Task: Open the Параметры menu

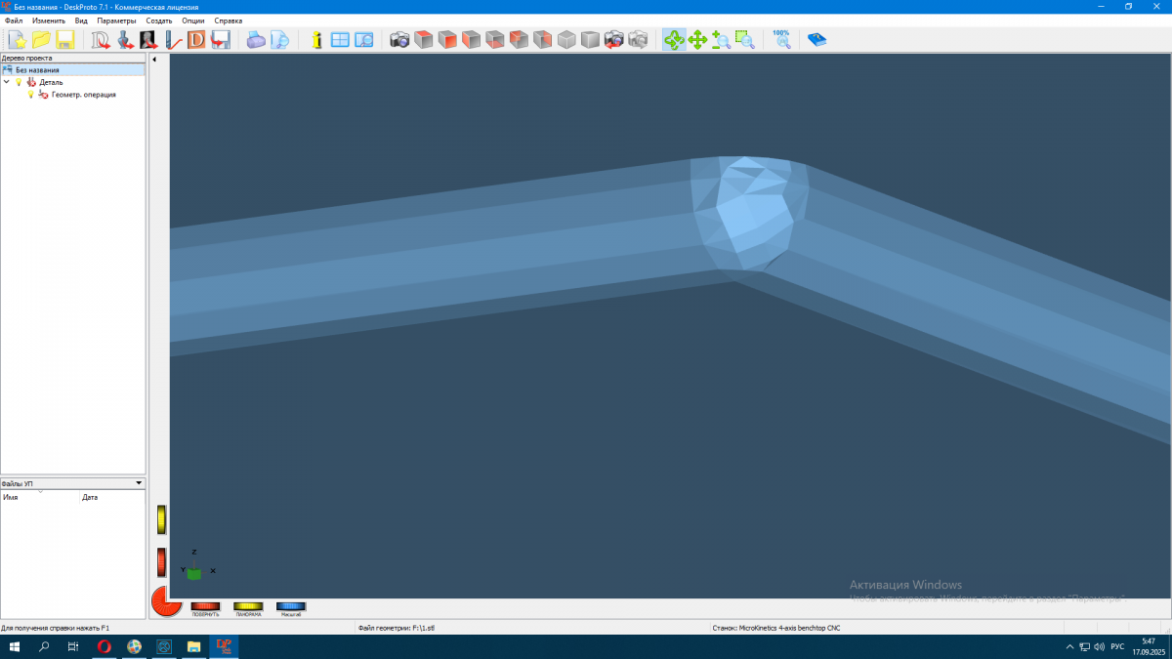Action: coord(116,21)
